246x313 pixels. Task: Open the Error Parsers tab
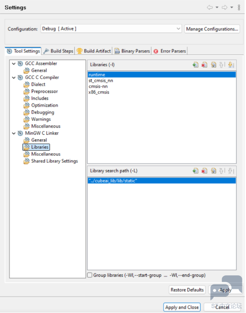170,51
